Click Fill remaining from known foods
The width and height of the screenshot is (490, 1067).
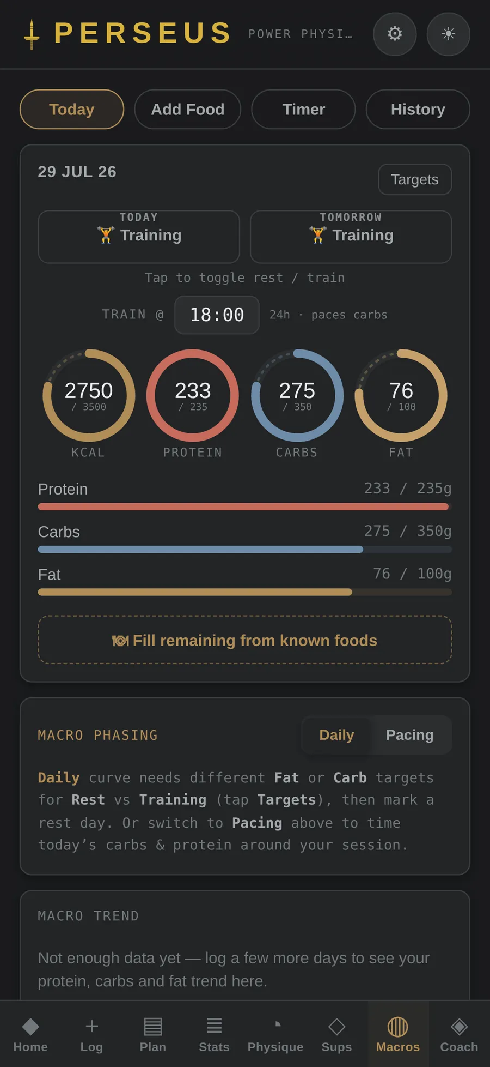[245, 640]
